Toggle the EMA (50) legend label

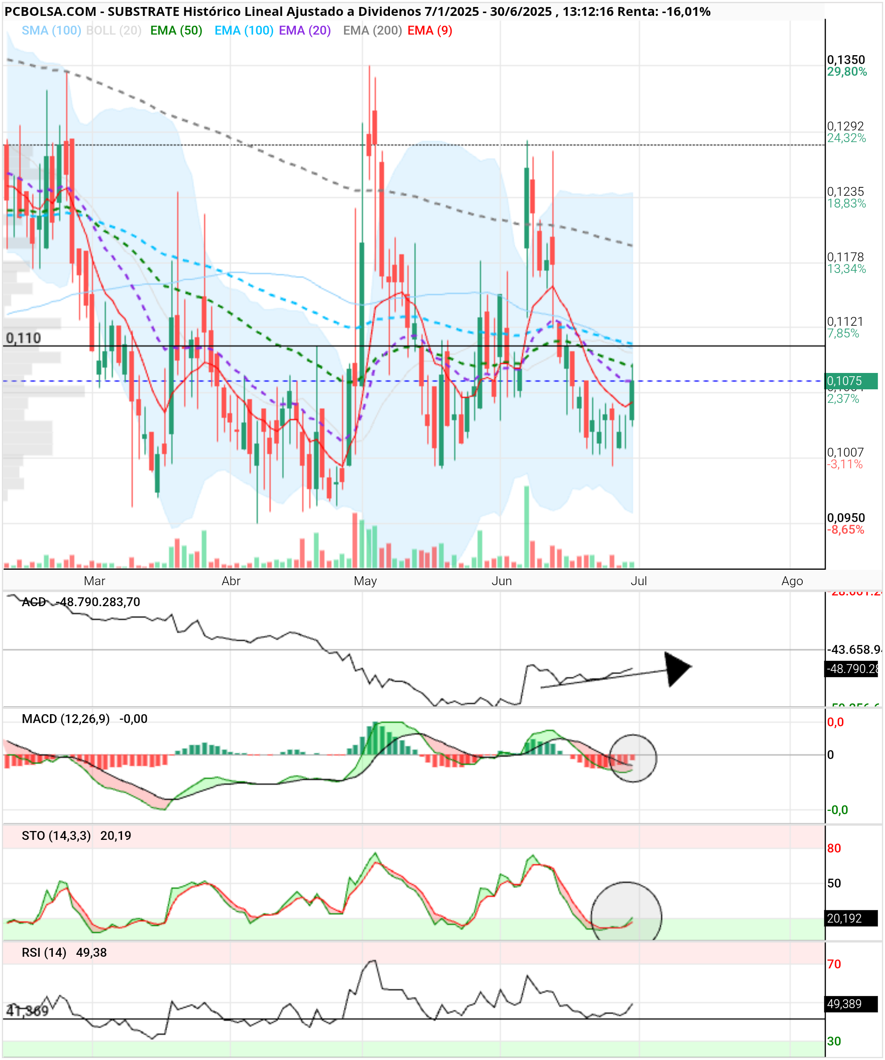[x=176, y=31]
